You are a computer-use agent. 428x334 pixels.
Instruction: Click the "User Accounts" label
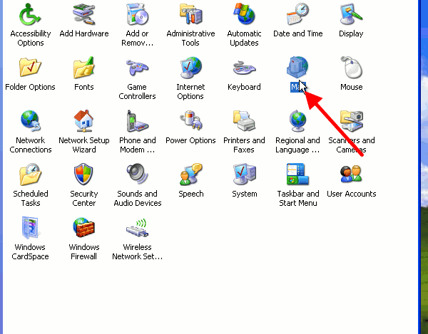(x=351, y=194)
